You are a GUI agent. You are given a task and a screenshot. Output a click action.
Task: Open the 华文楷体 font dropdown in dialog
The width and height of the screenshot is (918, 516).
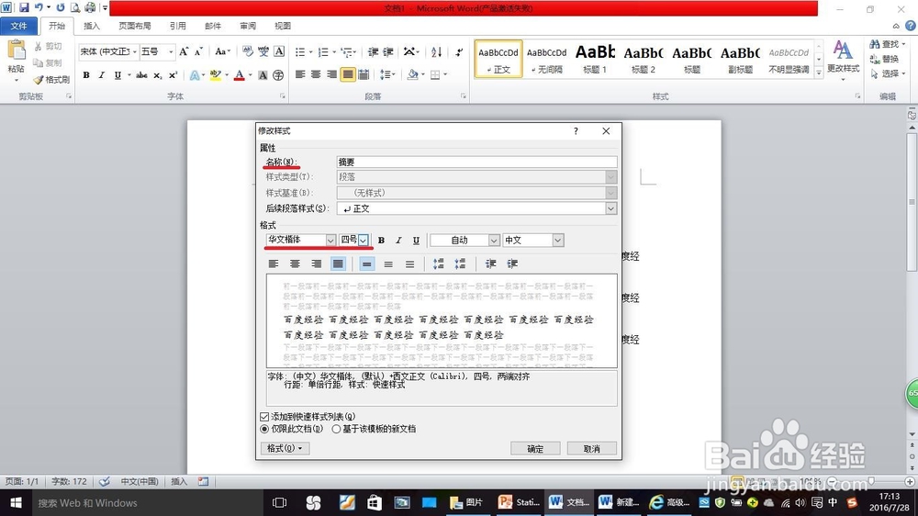click(x=330, y=241)
